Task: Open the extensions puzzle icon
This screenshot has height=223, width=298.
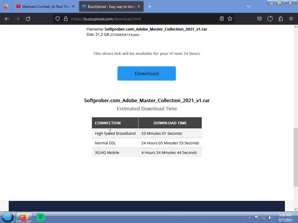Action: pos(281,19)
